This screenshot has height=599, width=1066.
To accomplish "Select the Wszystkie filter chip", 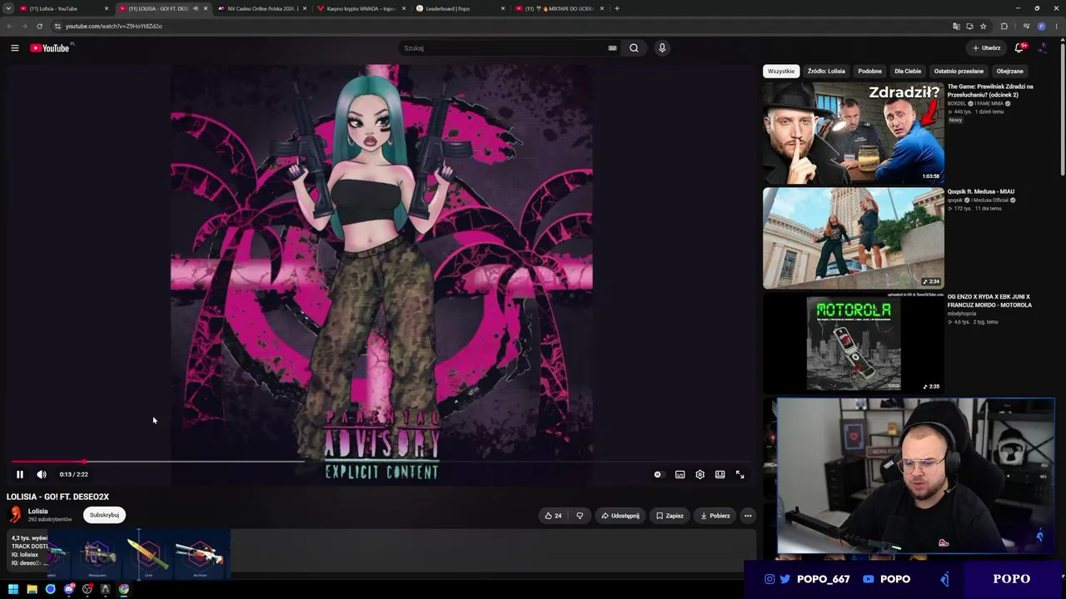I will click(x=781, y=72).
